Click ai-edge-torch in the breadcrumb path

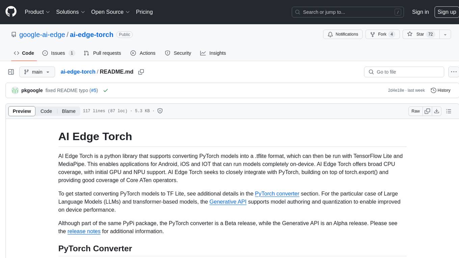(x=78, y=72)
